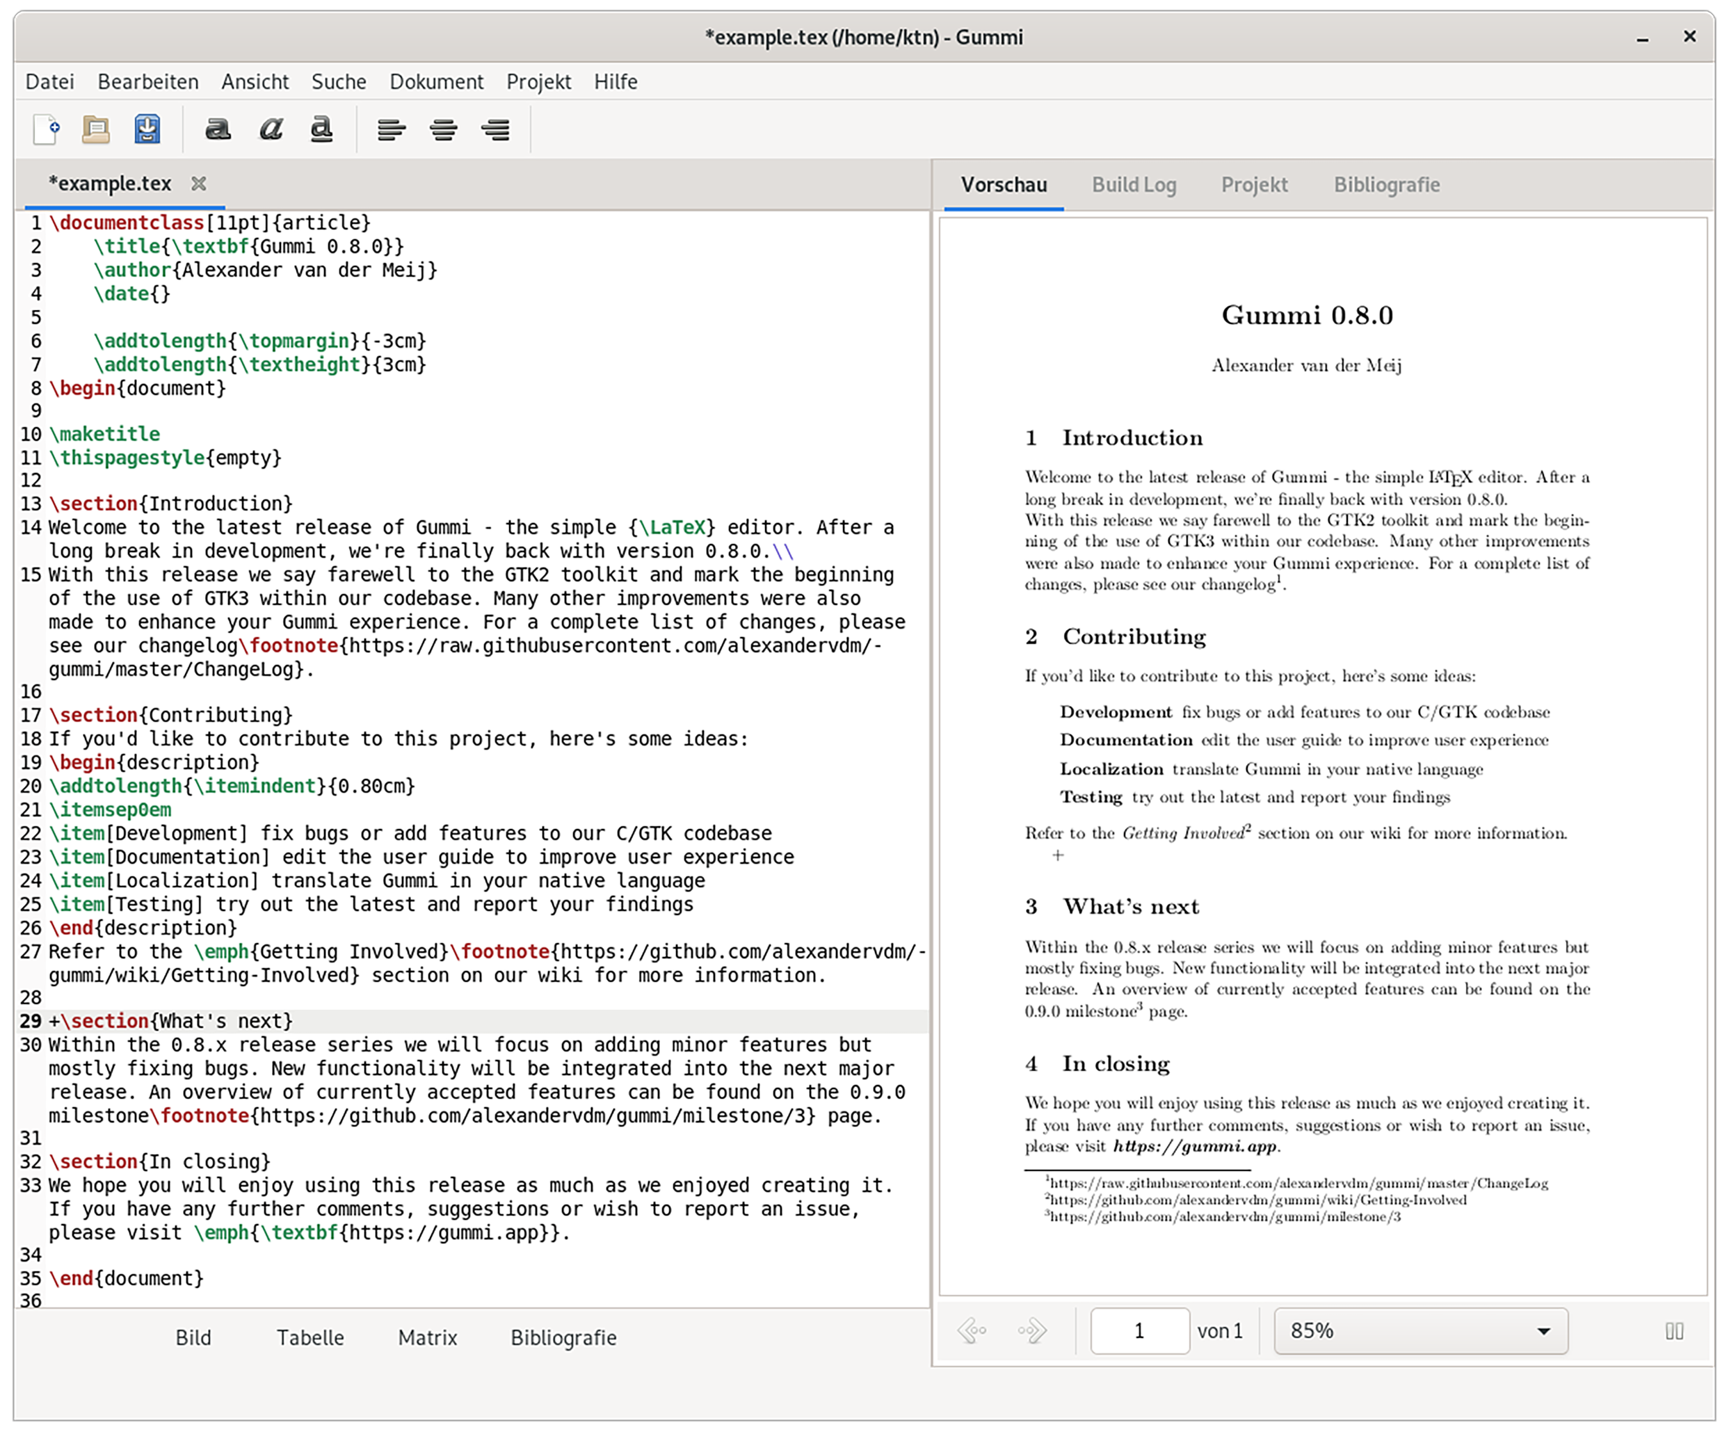
Task: Go to previous preview page
Action: pos(972,1331)
